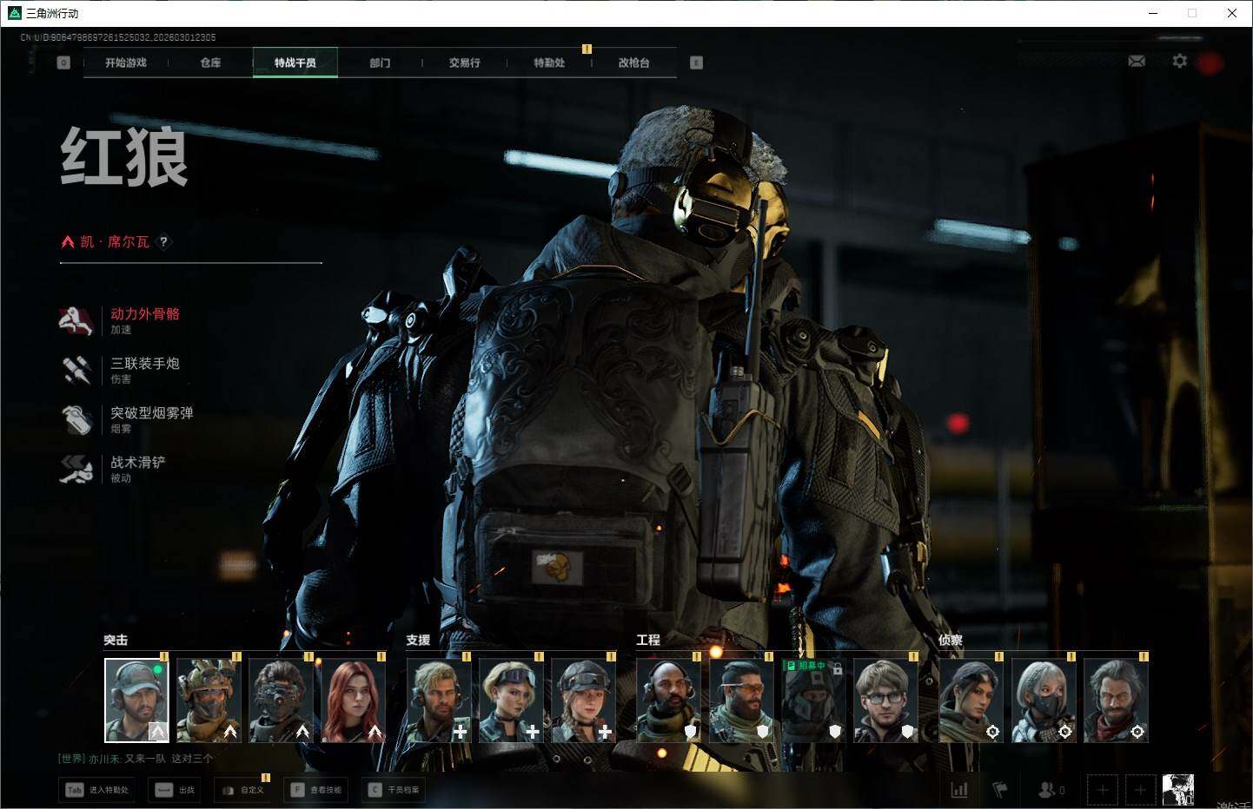Open the 自定义 customize button
Image resolution: width=1253 pixels, height=809 pixels.
[242, 790]
